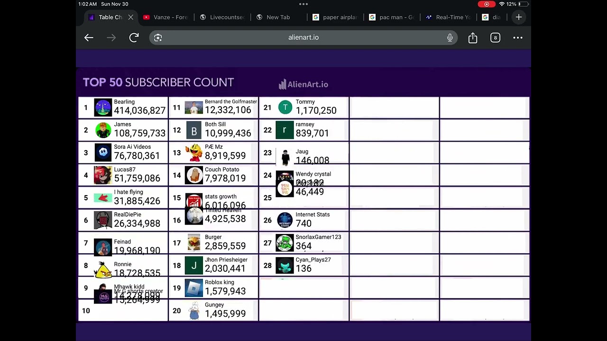Switch to the Vanze YouTube tab
The width and height of the screenshot is (607, 341).
pos(165,17)
